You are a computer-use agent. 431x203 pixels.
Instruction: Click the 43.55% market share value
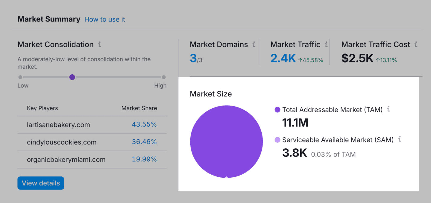pyautogui.click(x=144, y=124)
